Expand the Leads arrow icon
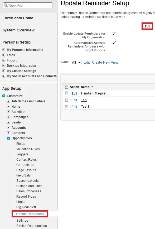 pyautogui.click(x=9, y=122)
